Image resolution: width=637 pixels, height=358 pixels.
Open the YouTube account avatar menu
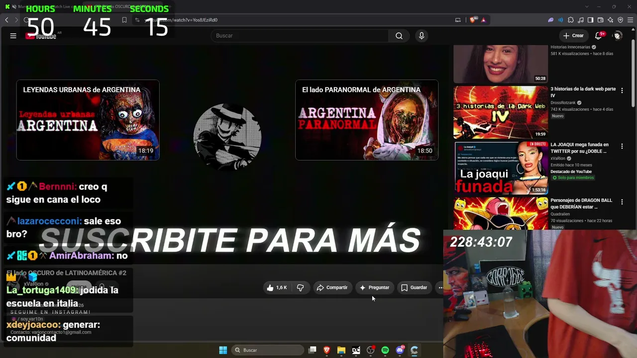[618, 36]
